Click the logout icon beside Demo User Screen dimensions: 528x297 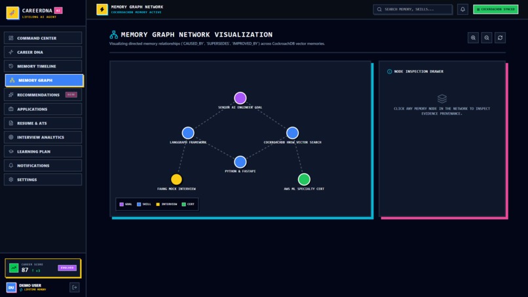coord(75,288)
